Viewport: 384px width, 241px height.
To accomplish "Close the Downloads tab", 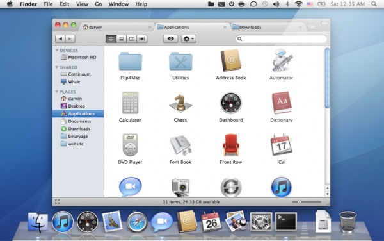I will pos(300,27).
